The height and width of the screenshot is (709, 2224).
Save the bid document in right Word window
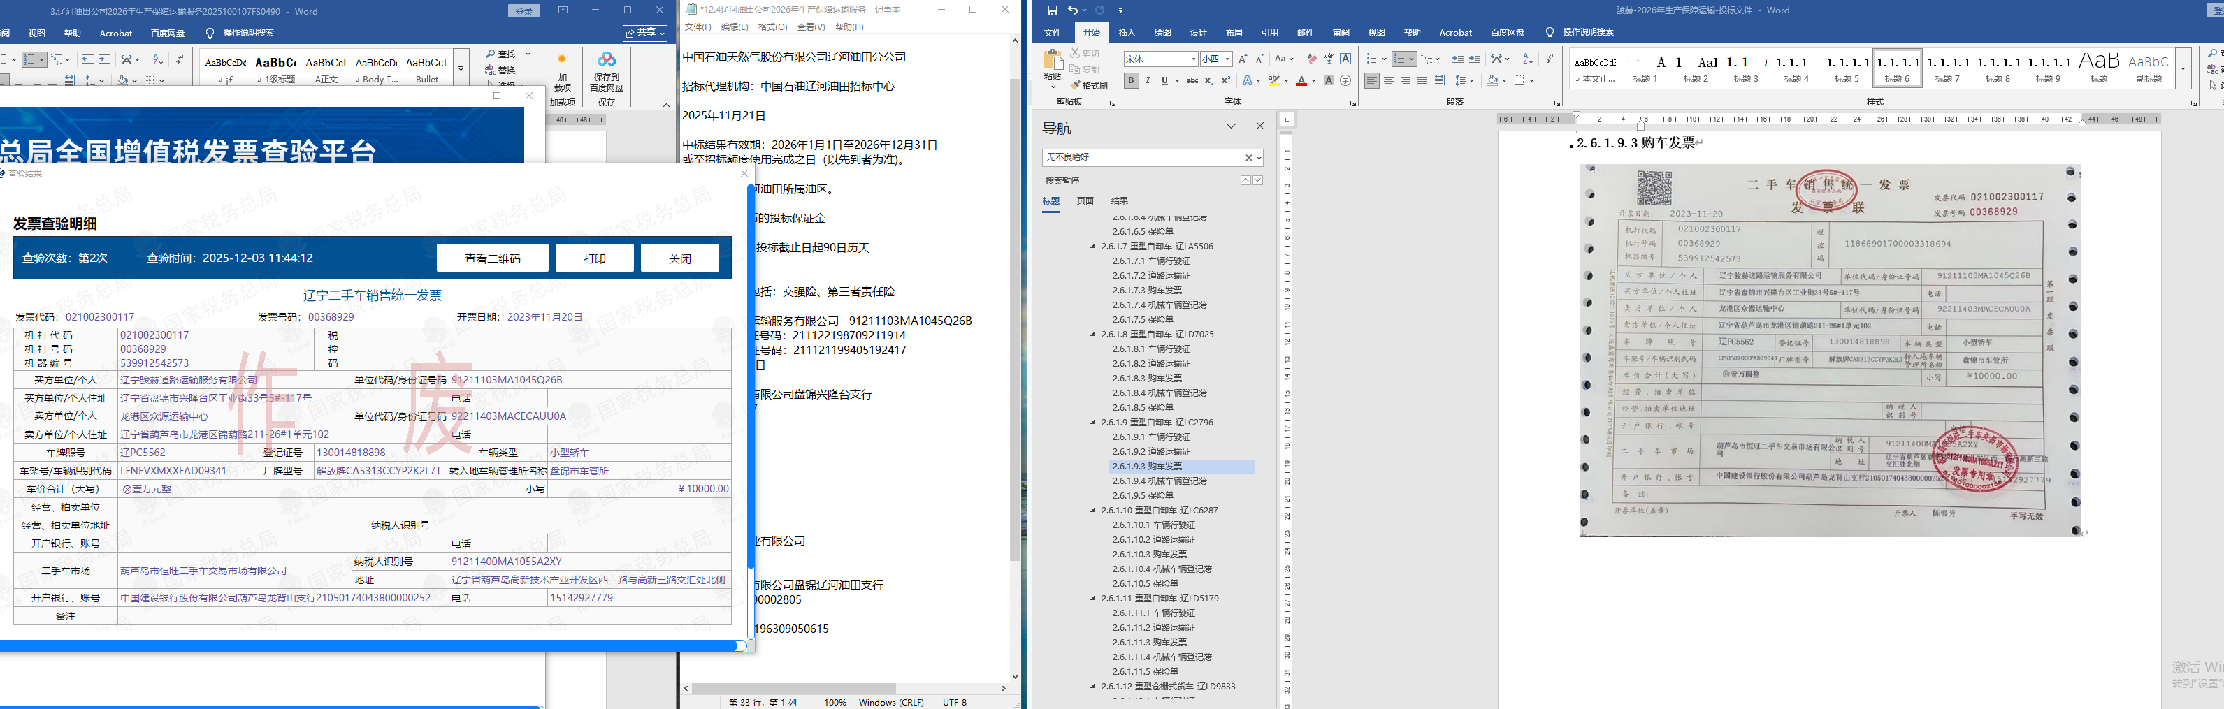click(1052, 10)
